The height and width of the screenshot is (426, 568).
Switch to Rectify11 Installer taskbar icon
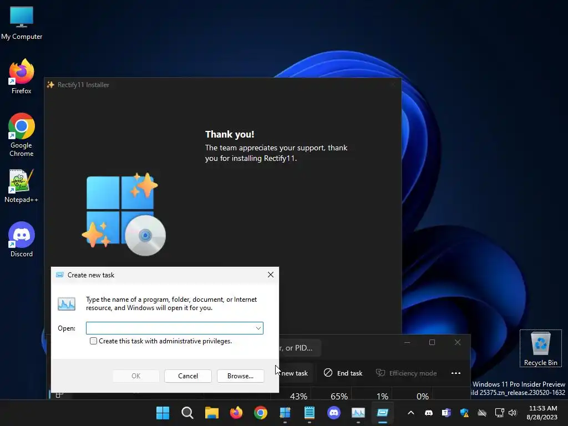285,413
